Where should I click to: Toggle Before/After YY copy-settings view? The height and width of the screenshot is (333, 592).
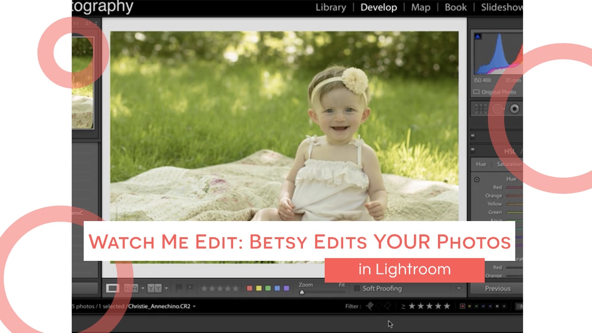point(154,288)
